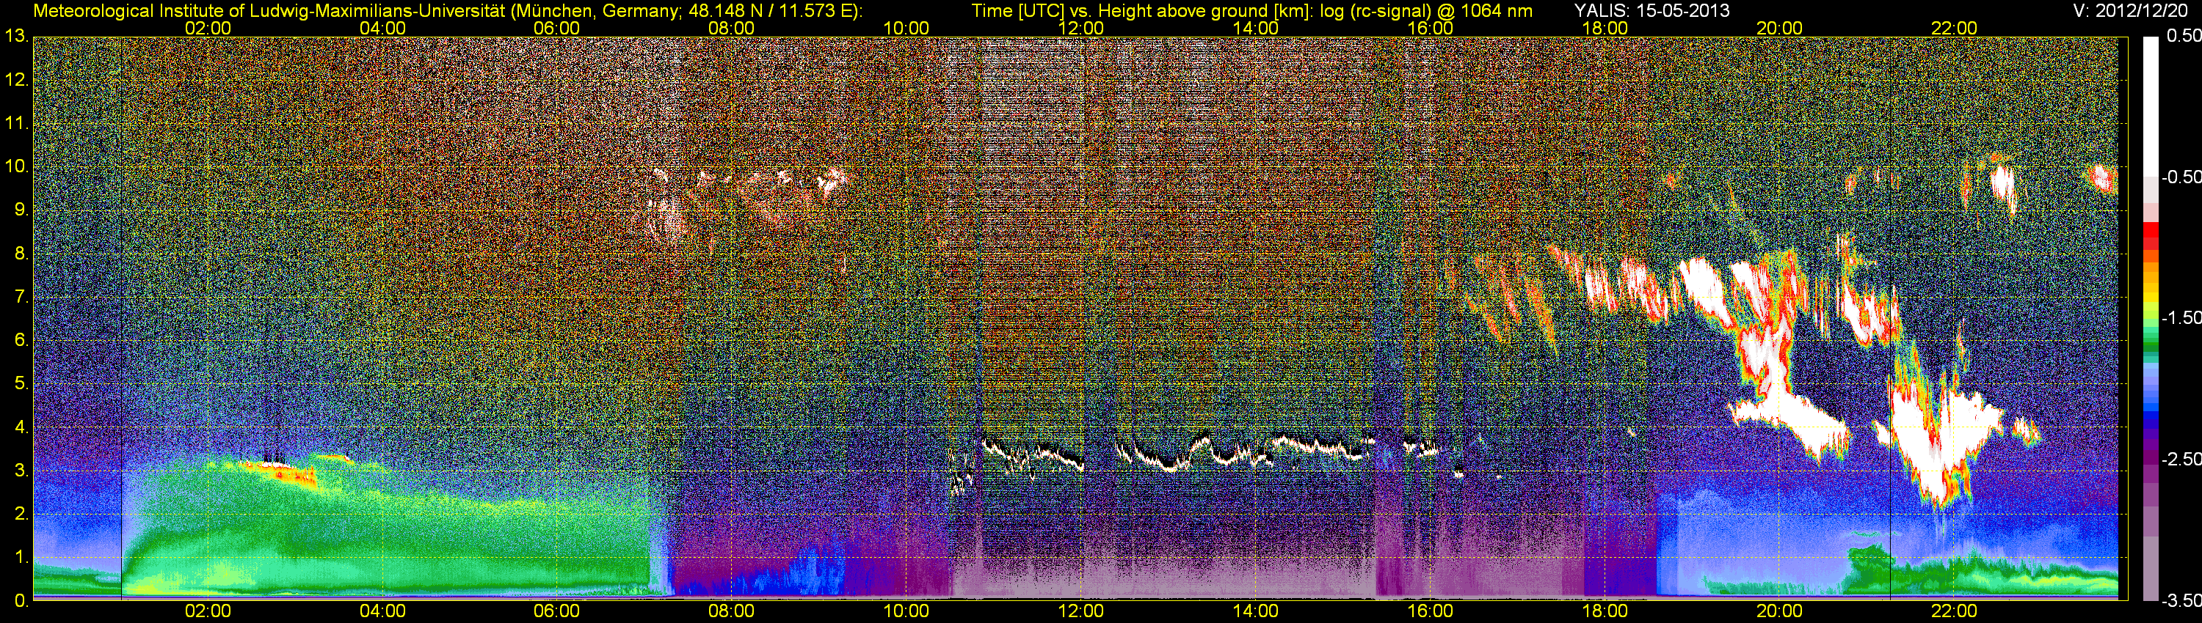Viewport: 2202px width, 623px height.
Task: Click the white top segment of the color bar
Action: click(2150, 107)
